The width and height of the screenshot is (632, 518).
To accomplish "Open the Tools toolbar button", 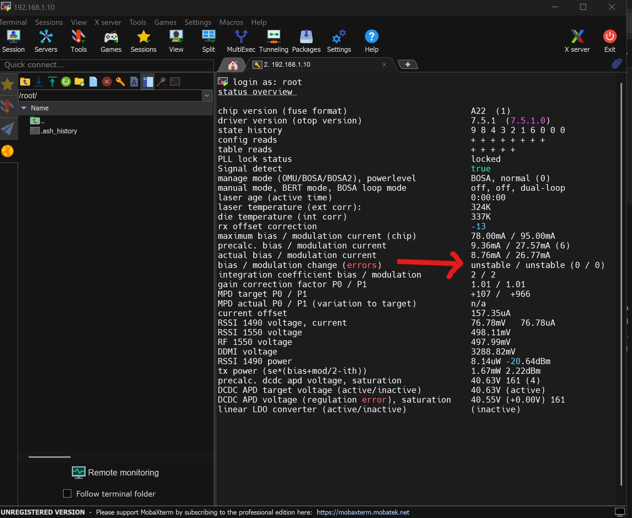I will tap(78, 41).
